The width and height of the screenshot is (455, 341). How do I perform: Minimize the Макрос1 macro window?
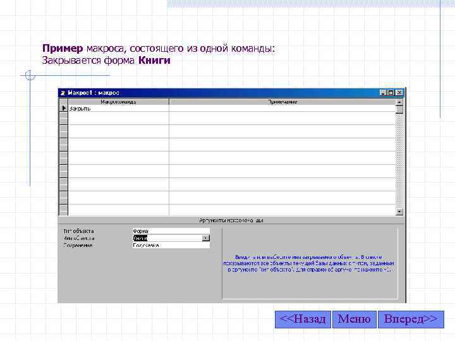pyautogui.click(x=383, y=93)
